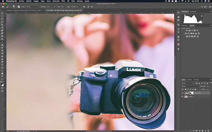The image size is (212, 132).
Task: Add a Hue/Saturation adjustment
Action: coord(185,33)
